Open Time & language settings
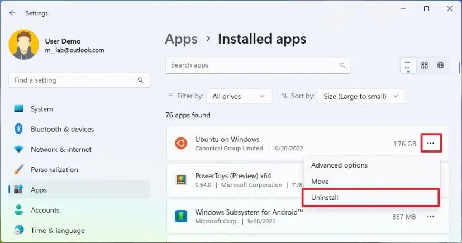 tap(79, 231)
